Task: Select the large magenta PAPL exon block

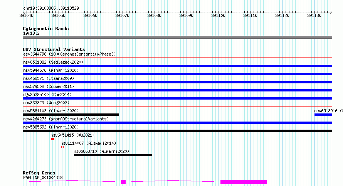Action: point(244,182)
